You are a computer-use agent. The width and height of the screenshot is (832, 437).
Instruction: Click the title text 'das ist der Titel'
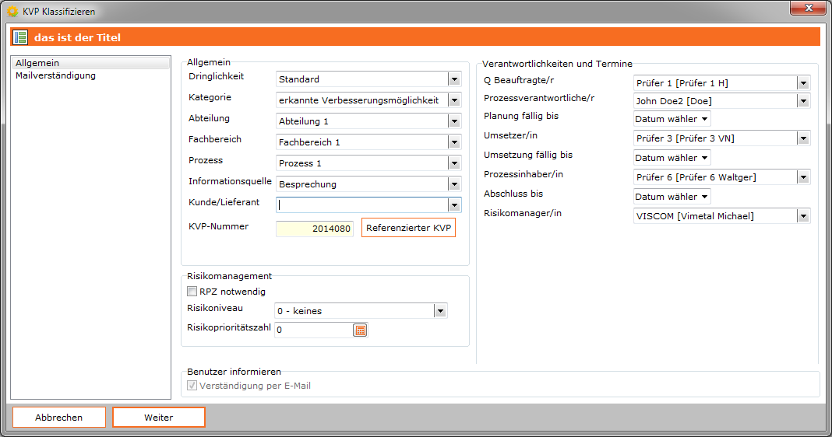[x=77, y=37]
